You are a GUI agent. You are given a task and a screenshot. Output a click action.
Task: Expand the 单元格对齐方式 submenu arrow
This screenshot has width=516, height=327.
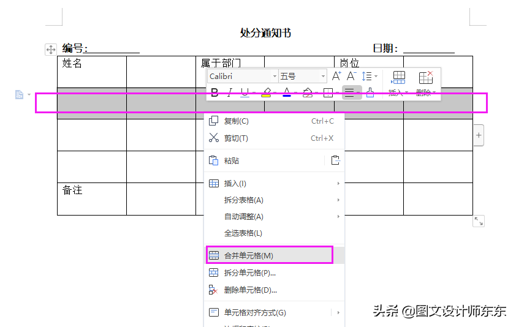click(x=338, y=312)
